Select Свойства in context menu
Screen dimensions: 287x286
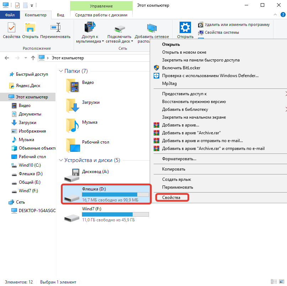coord(171,197)
